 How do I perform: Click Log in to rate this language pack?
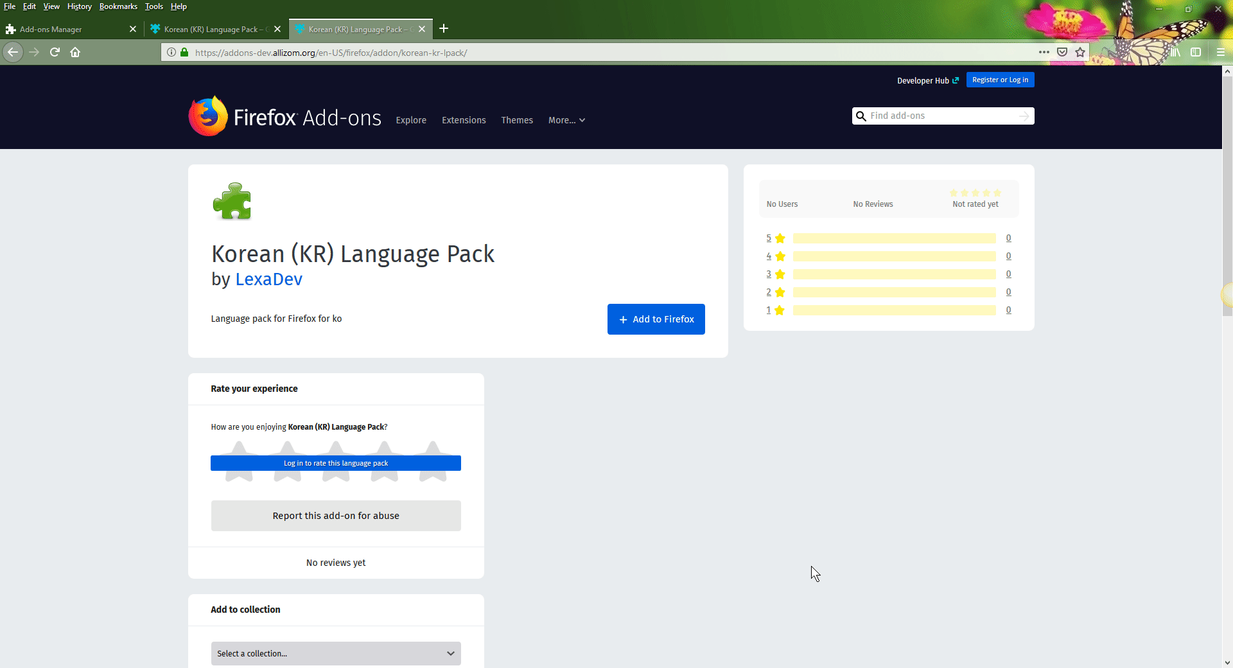336,463
